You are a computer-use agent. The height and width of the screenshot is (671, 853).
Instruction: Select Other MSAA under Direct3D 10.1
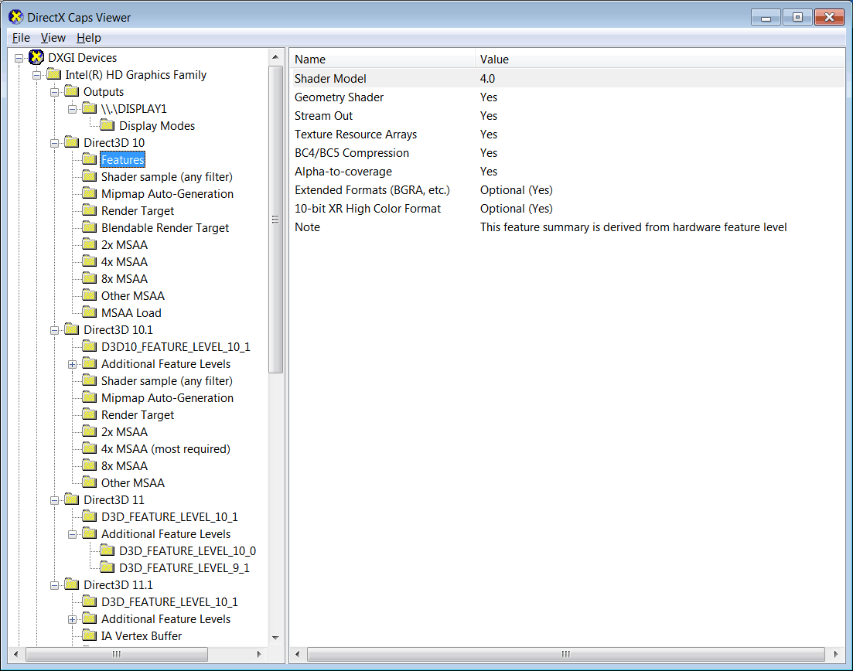132,482
